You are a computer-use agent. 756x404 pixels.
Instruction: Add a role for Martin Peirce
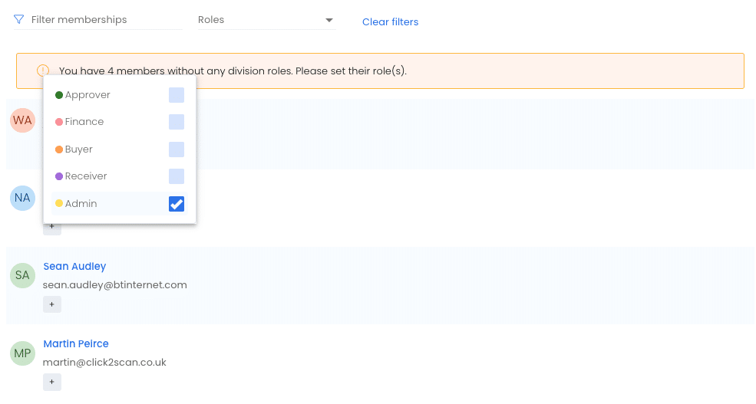click(x=52, y=382)
